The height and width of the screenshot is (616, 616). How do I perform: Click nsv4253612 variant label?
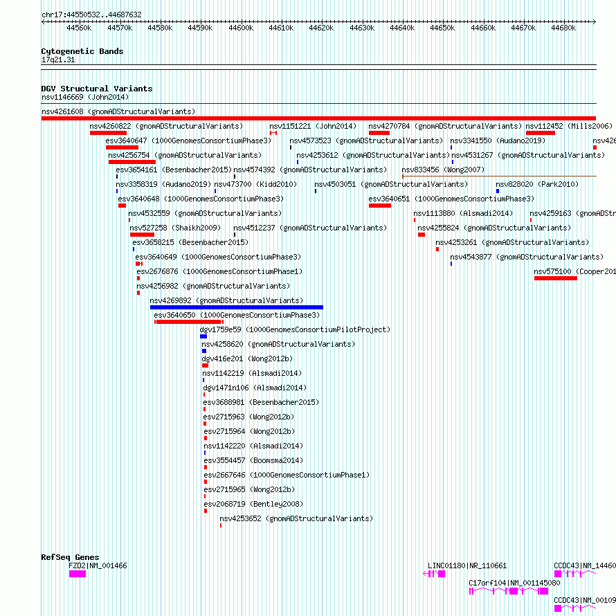373,155
